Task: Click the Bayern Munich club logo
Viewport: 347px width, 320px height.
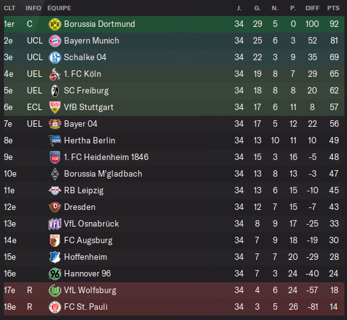Action: click(55, 41)
